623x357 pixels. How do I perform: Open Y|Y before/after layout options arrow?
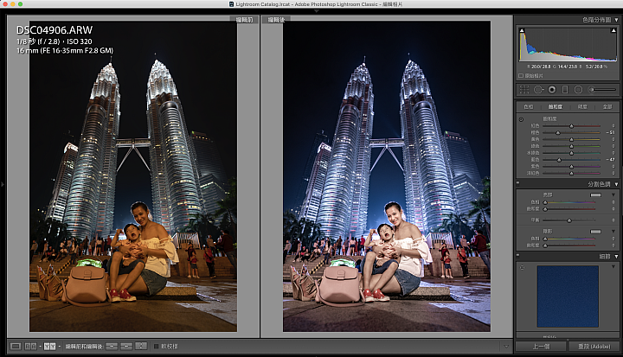coord(59,347)
